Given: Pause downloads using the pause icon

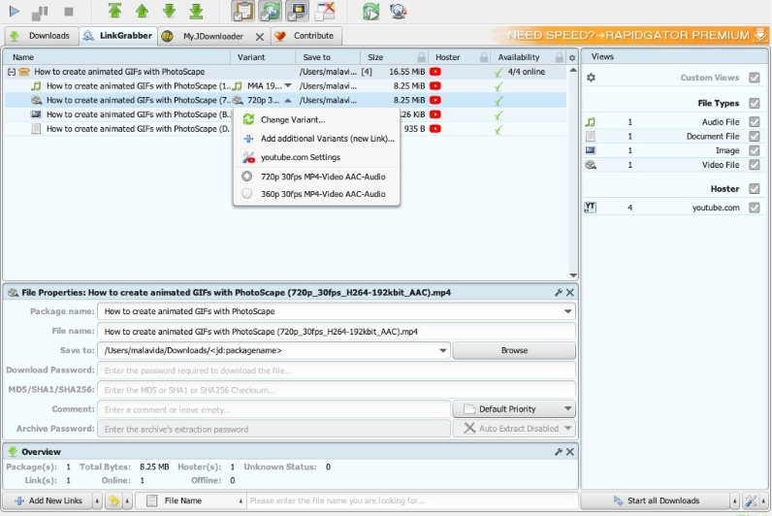Looking at the screenshot, I should pyautogui.click(x=40, y=13).
